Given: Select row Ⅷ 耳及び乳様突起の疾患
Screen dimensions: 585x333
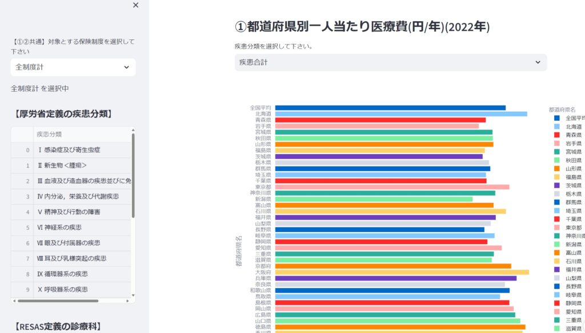Looking at the screenshot, I should 71,258.
